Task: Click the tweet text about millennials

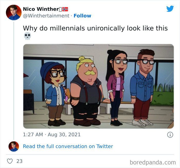Action: [95, 28]
